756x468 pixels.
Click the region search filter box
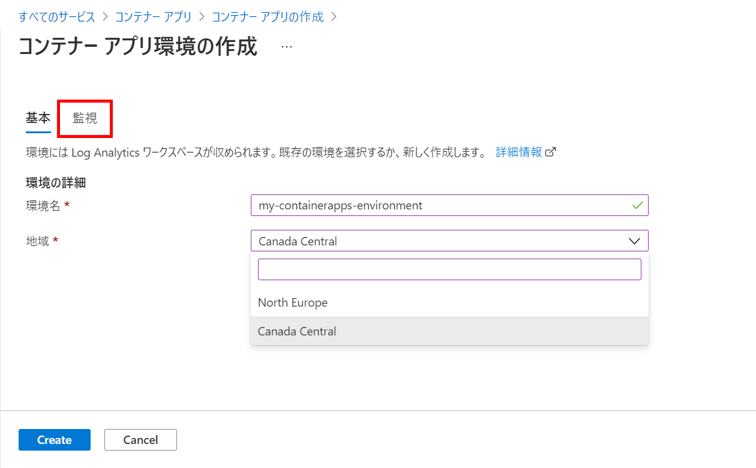[x=449, y=269]
